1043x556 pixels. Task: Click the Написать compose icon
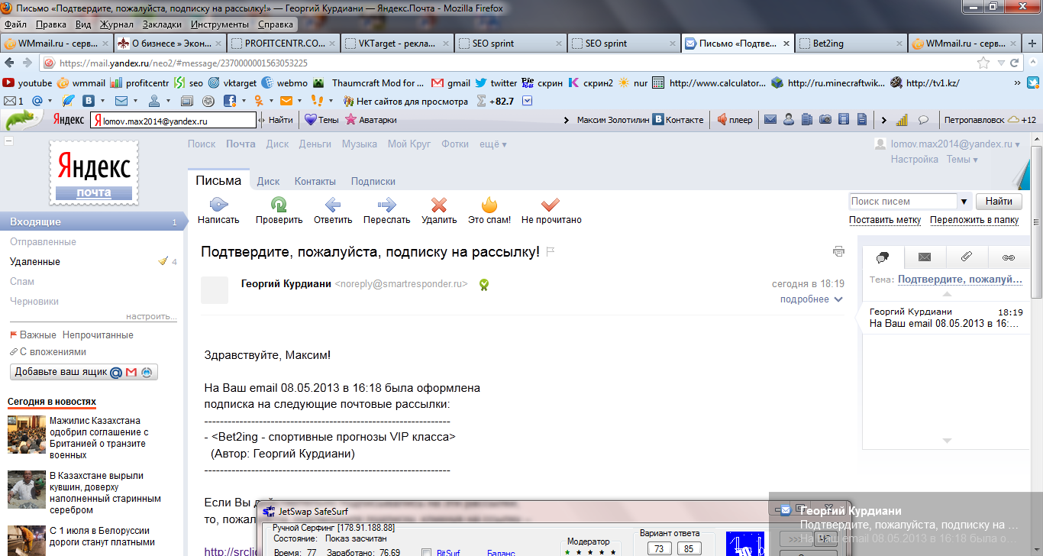[218, 205]
